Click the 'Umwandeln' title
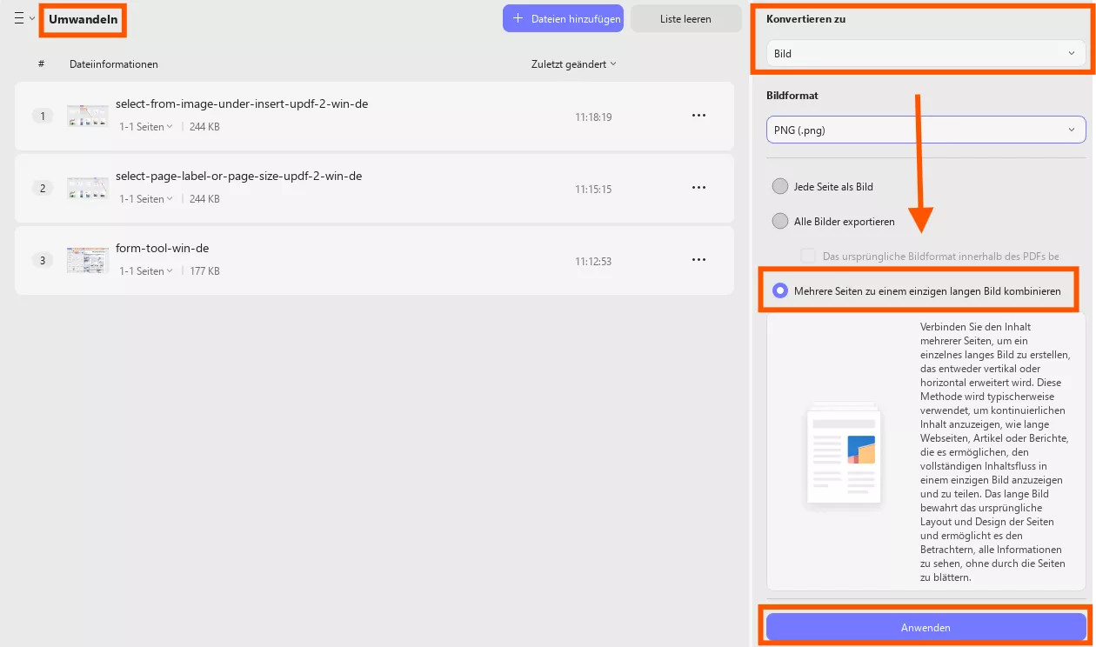This screenshot has height=647, width=1096. pos(84,19)
